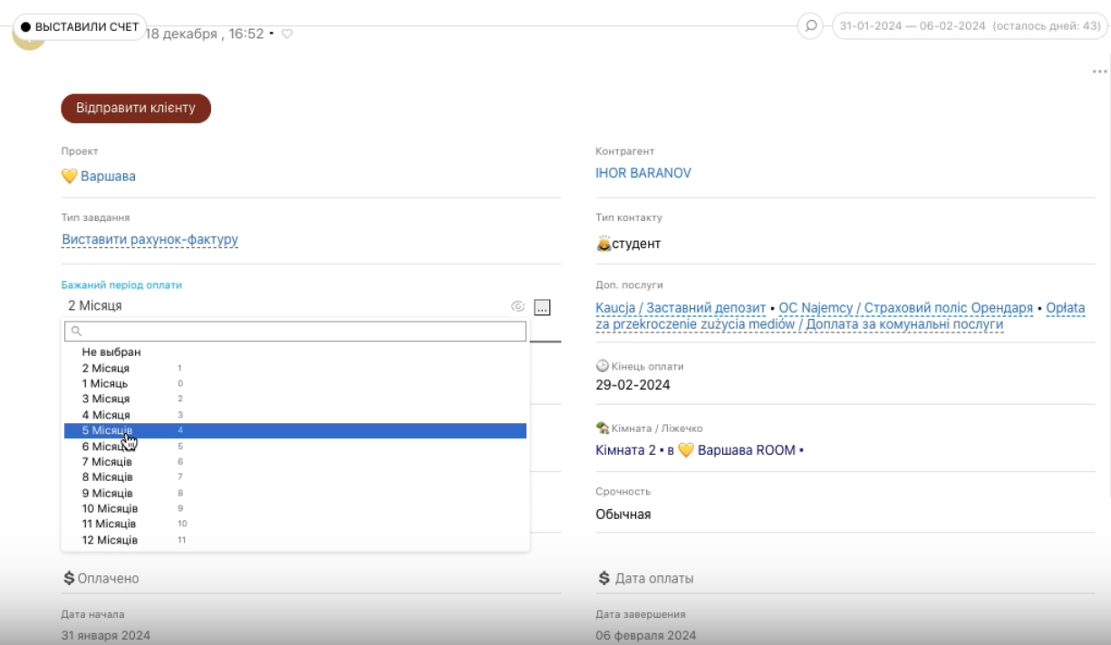Screen dimensions: 1111x645
Task: Select 5 Місяців from the list
Action: click(107, 430)
